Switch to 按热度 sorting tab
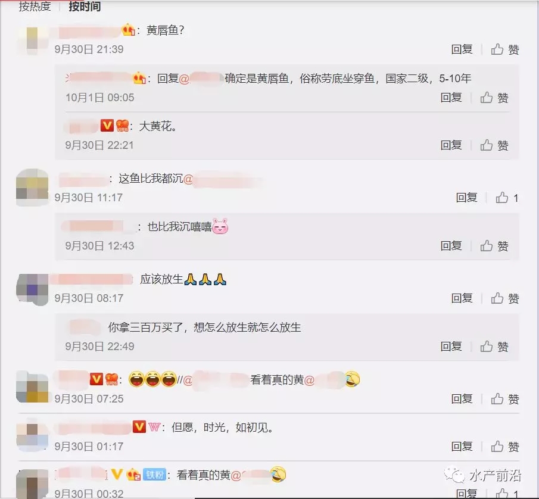This screenshot has width=539, height=499. pyautogui.click(x=35, y=6)
